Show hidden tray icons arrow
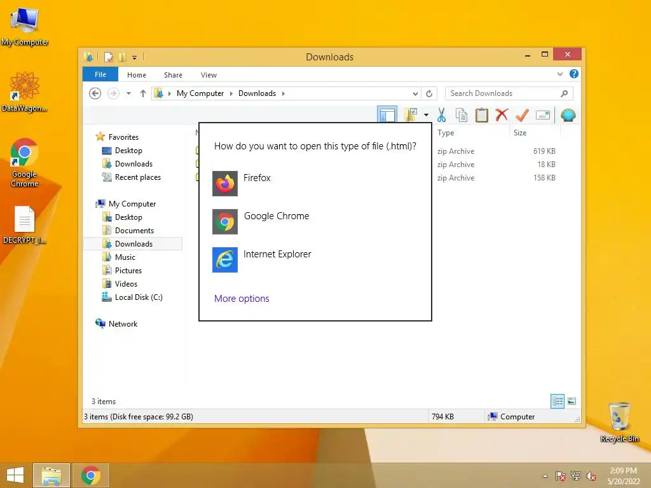651x488 pixels. [x=545, y=476]
